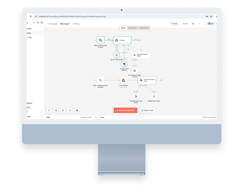Click the 'When chat message received' trigger node
The image size is (244, 188).
(x=100, y=40)
